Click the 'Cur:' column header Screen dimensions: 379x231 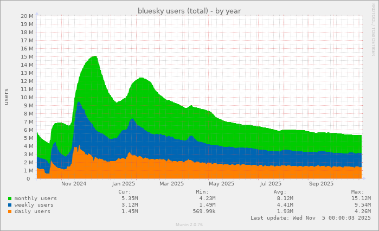[x=125, y=192]
